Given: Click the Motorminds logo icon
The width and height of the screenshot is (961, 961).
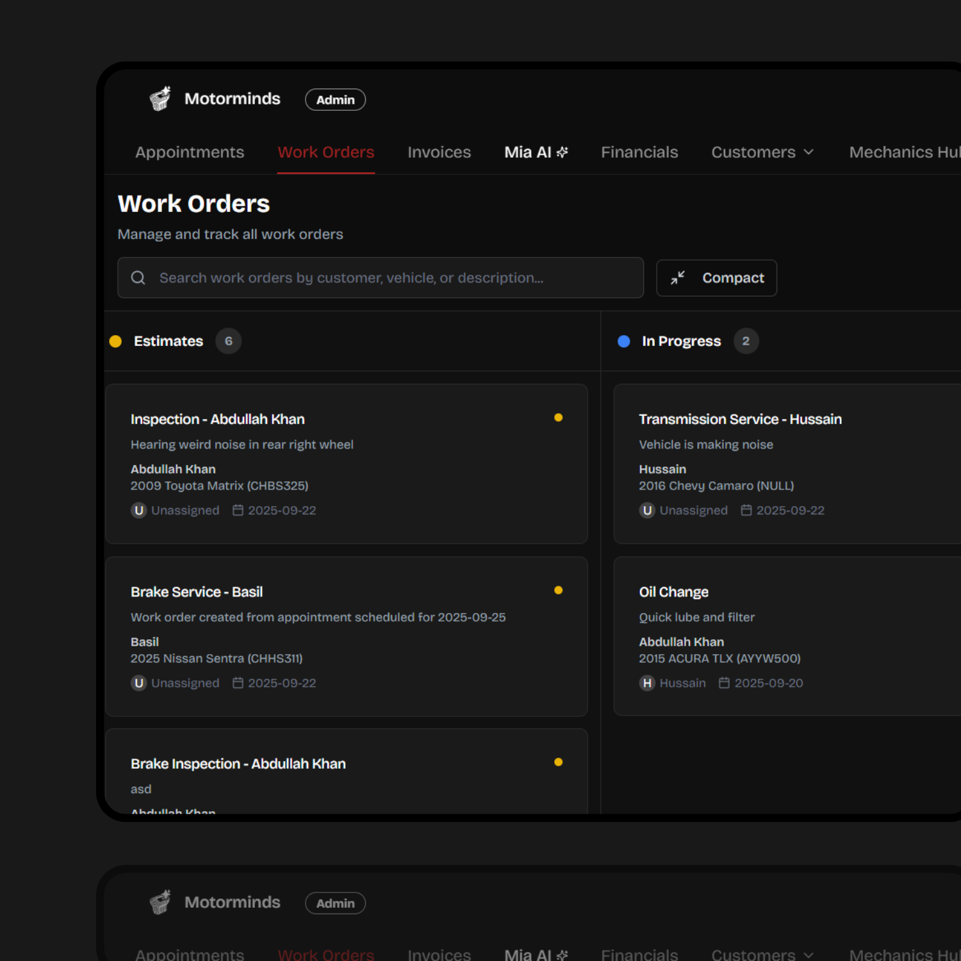Looking at the screenshot, I should (160, 98).
